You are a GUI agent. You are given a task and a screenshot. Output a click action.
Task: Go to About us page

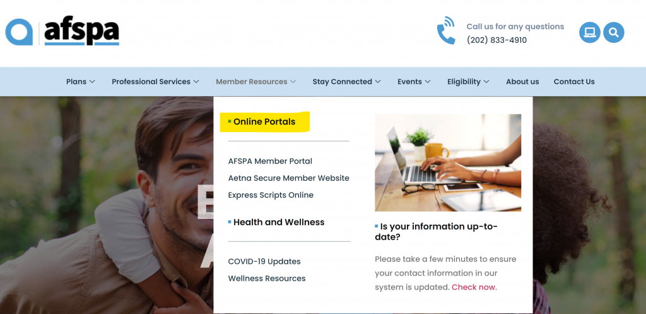pos(522,82)
